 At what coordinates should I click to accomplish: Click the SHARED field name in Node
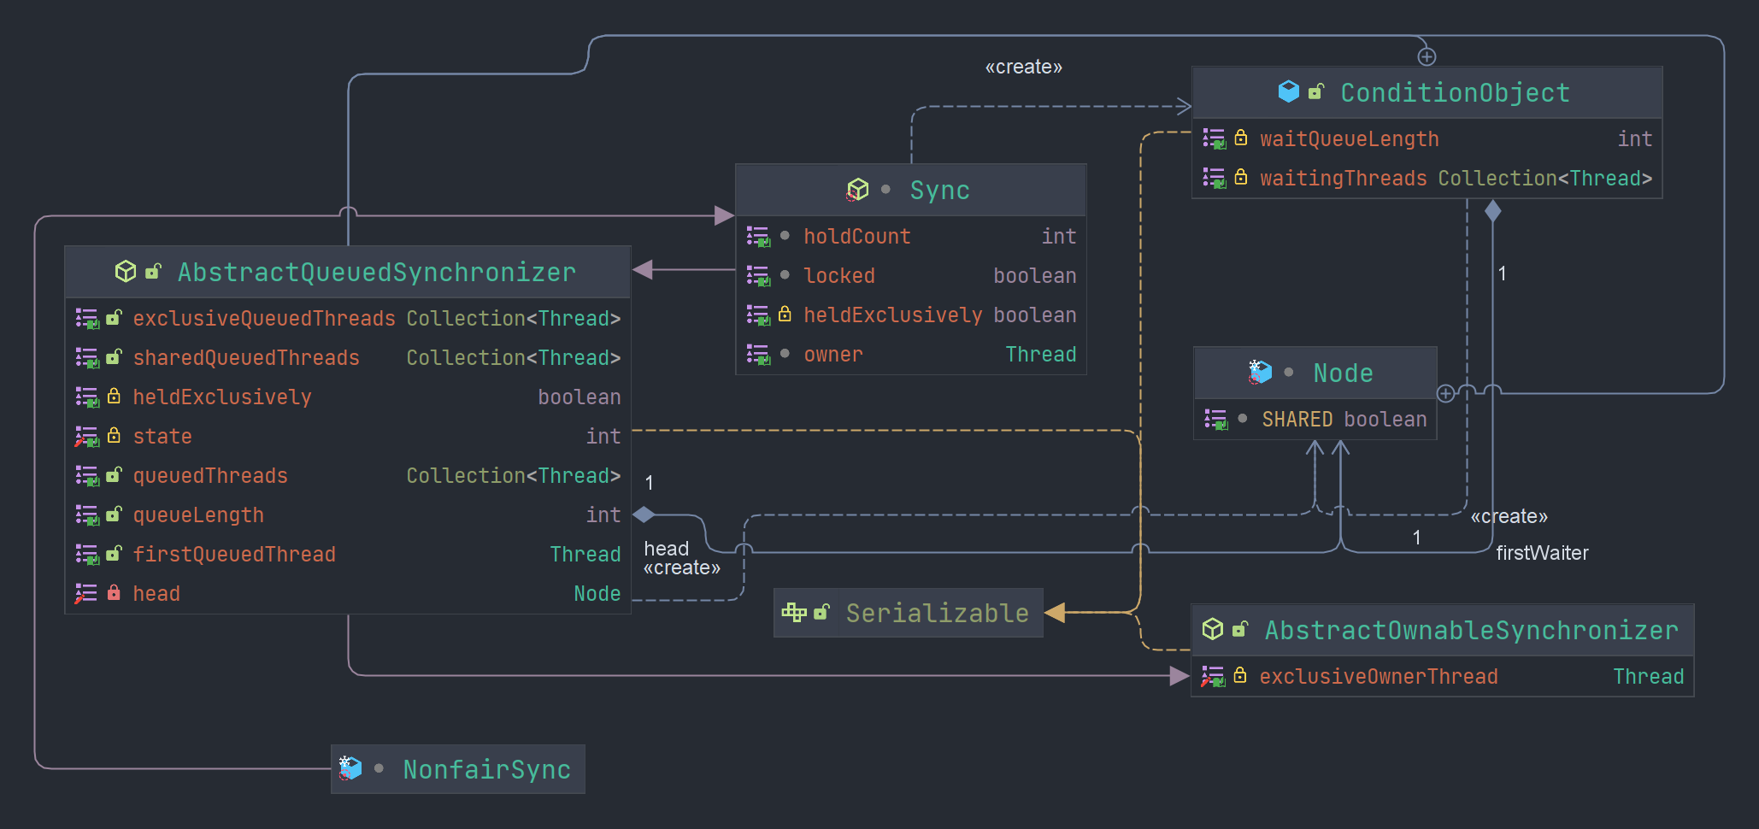pos(1297,420)
